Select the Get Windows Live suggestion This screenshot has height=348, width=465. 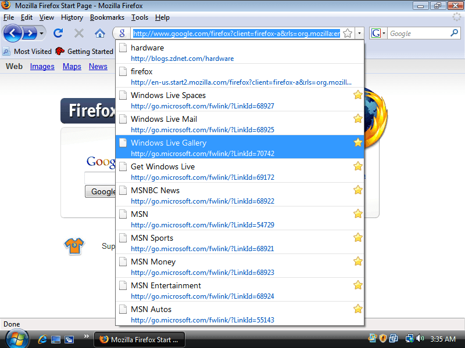[239, 171]
